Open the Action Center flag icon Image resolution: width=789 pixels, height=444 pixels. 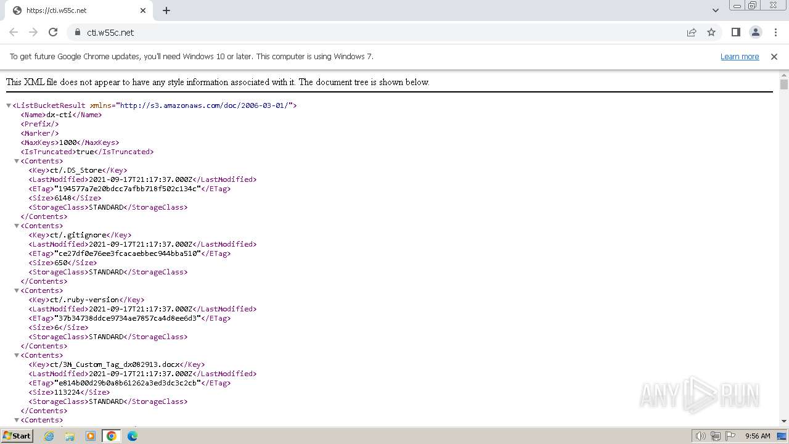coord(730,436)
